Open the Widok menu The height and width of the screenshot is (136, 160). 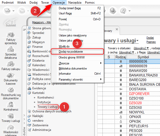[x=22, y=3]
